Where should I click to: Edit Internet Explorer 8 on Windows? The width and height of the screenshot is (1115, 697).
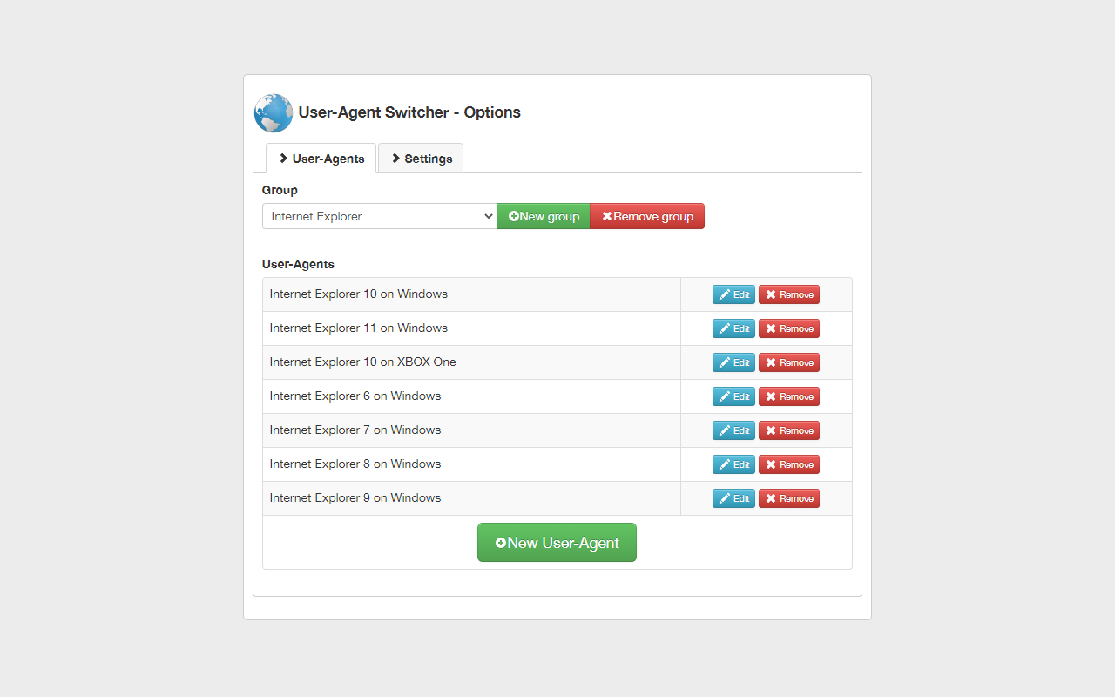click(733, 464)
